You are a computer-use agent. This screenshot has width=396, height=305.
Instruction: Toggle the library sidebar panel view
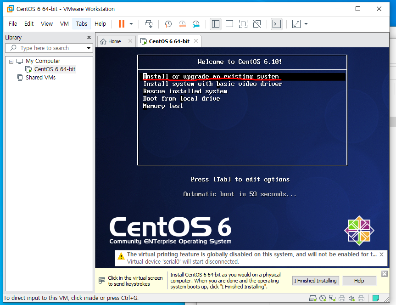(215, 24)
